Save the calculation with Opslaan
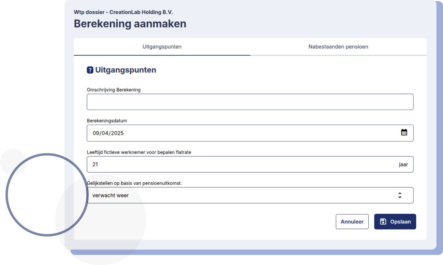The height and width of the screenshot is (265, 443). pos(395,221)
